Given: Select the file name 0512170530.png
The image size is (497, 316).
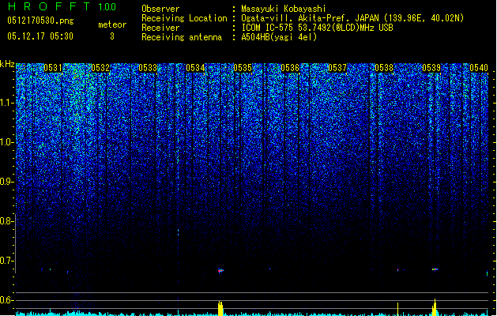Looking at the screenshot, I should tap(40, 21).
